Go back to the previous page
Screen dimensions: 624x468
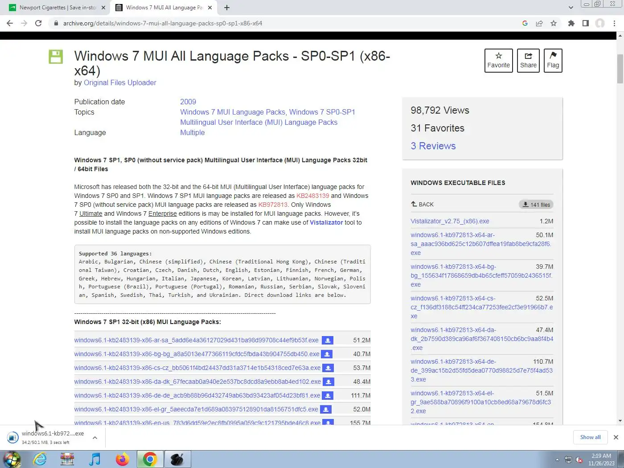coord(10,23)
